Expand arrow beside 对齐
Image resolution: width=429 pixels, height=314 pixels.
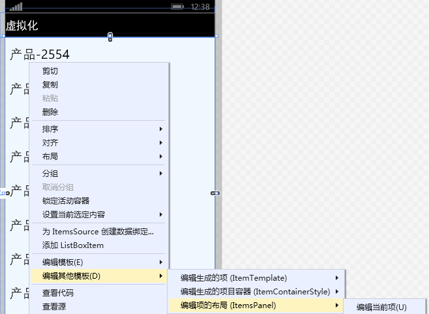tap(161, 142)
